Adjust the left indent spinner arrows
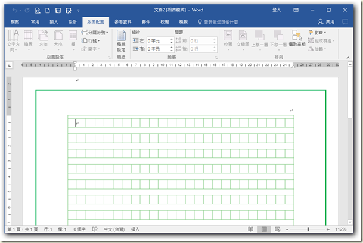This screenshot has height=243, width=363. click(x=172, y=40)
